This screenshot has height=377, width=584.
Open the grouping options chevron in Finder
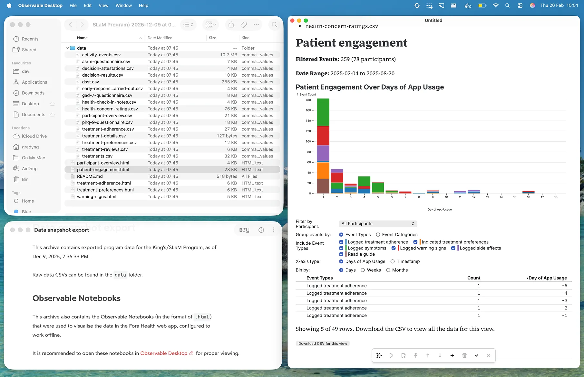click(x=215, y=24)
